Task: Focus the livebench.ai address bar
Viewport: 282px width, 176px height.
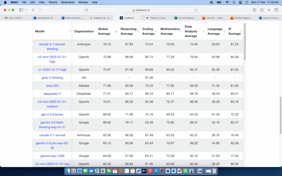Action: click(141, 10)
